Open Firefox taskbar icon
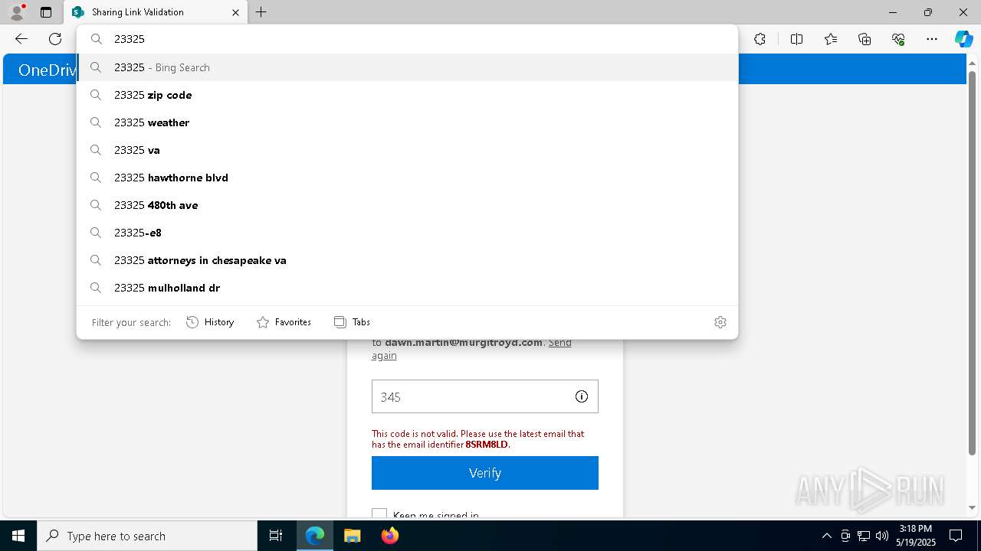Image resolution: width=981 pixels, height=551 pixels. coord(389,536)
